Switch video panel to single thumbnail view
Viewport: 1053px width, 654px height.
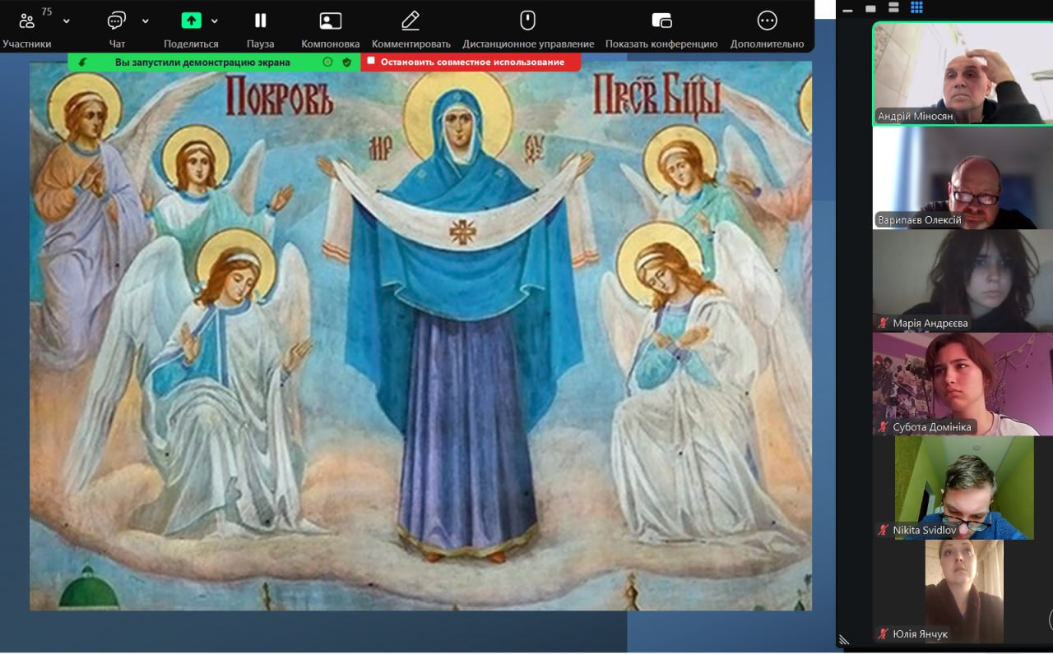click(x=870, y=9)
